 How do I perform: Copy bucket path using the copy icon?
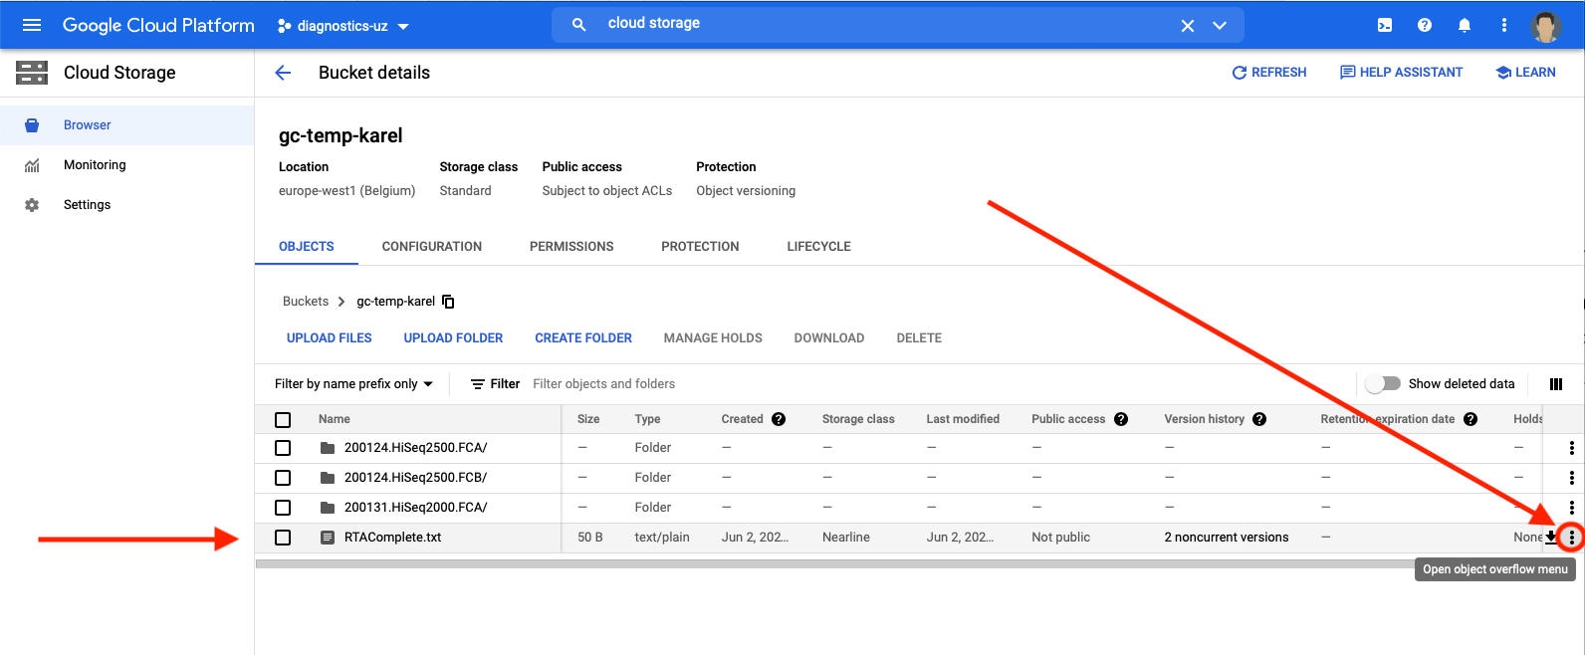448,302
